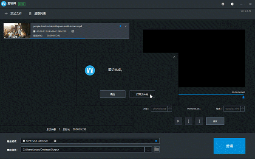Click the blue timeline end marker
This screenshot has height=159, width=255.
(x=244, y=97)
